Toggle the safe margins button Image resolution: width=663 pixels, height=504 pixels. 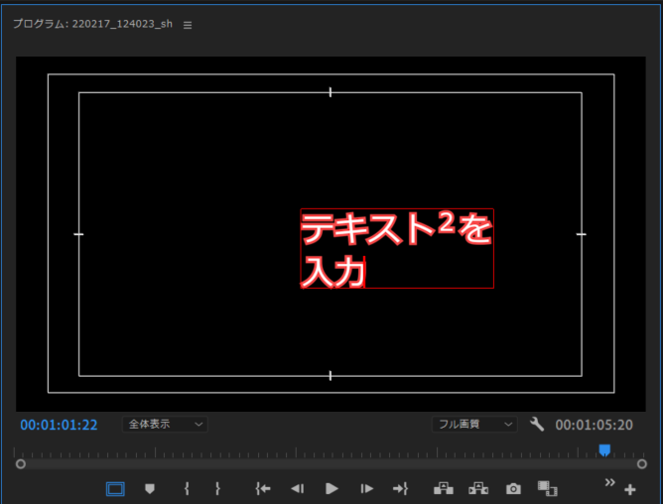116,488
